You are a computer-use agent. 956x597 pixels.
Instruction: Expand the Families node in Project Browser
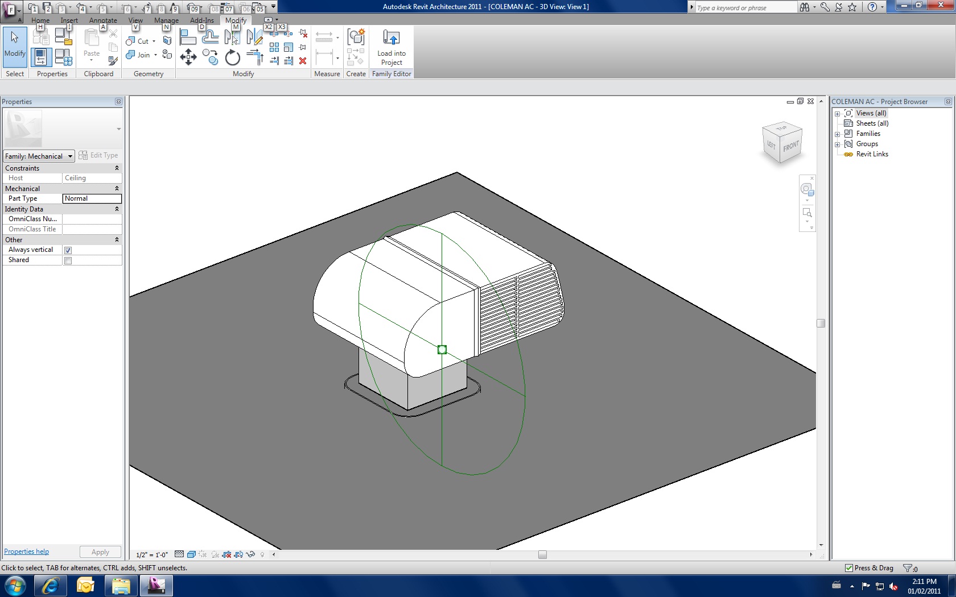(838, 134)
